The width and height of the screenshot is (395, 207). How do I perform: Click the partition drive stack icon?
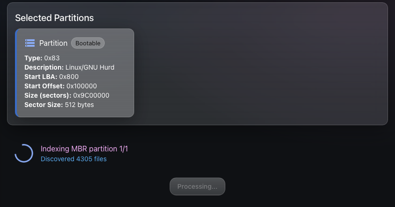click(x=30, y=43)
